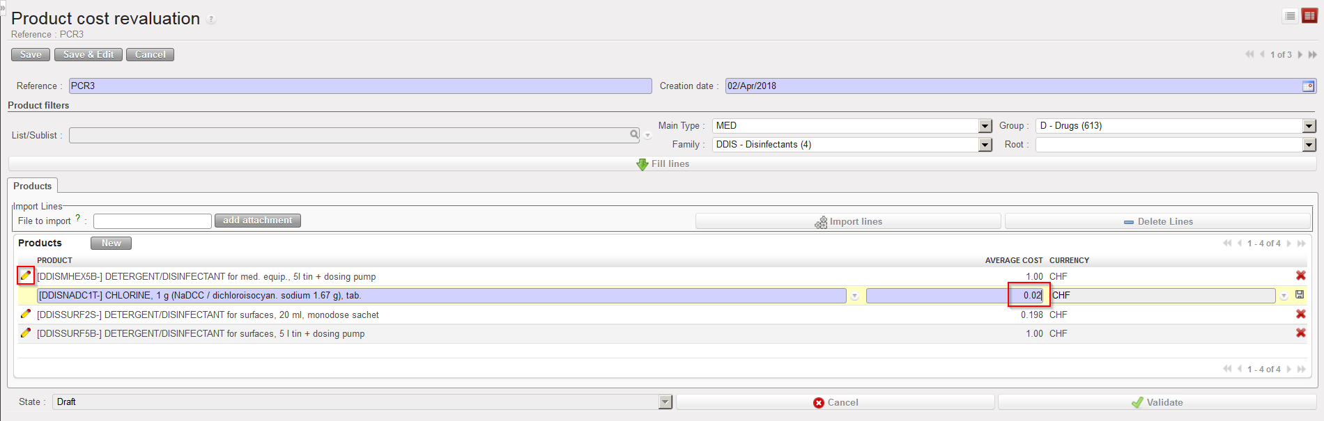This screenshot has height=421, width=1324.
Task: Click the product field with DDISNADC1T CHLORINE
Action: click(x=442, y=296)
